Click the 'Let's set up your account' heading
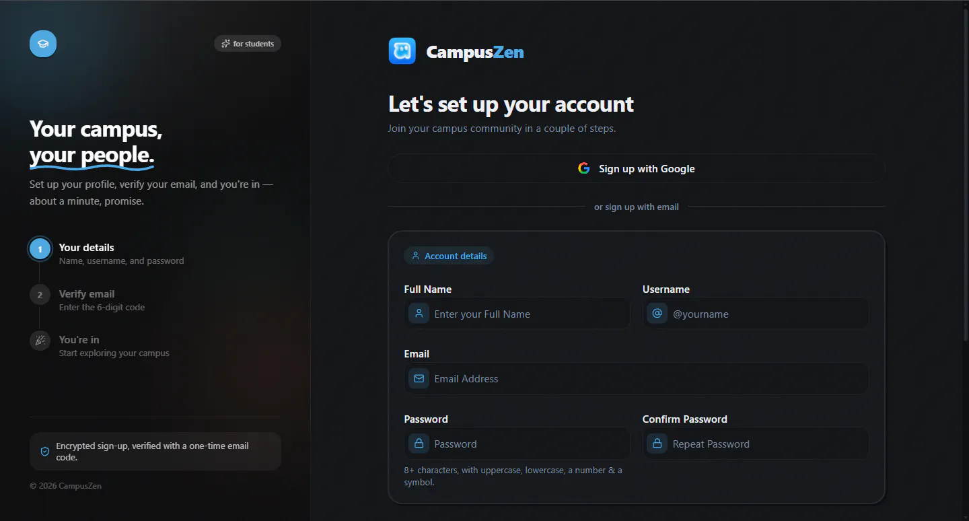 [511, 104]
